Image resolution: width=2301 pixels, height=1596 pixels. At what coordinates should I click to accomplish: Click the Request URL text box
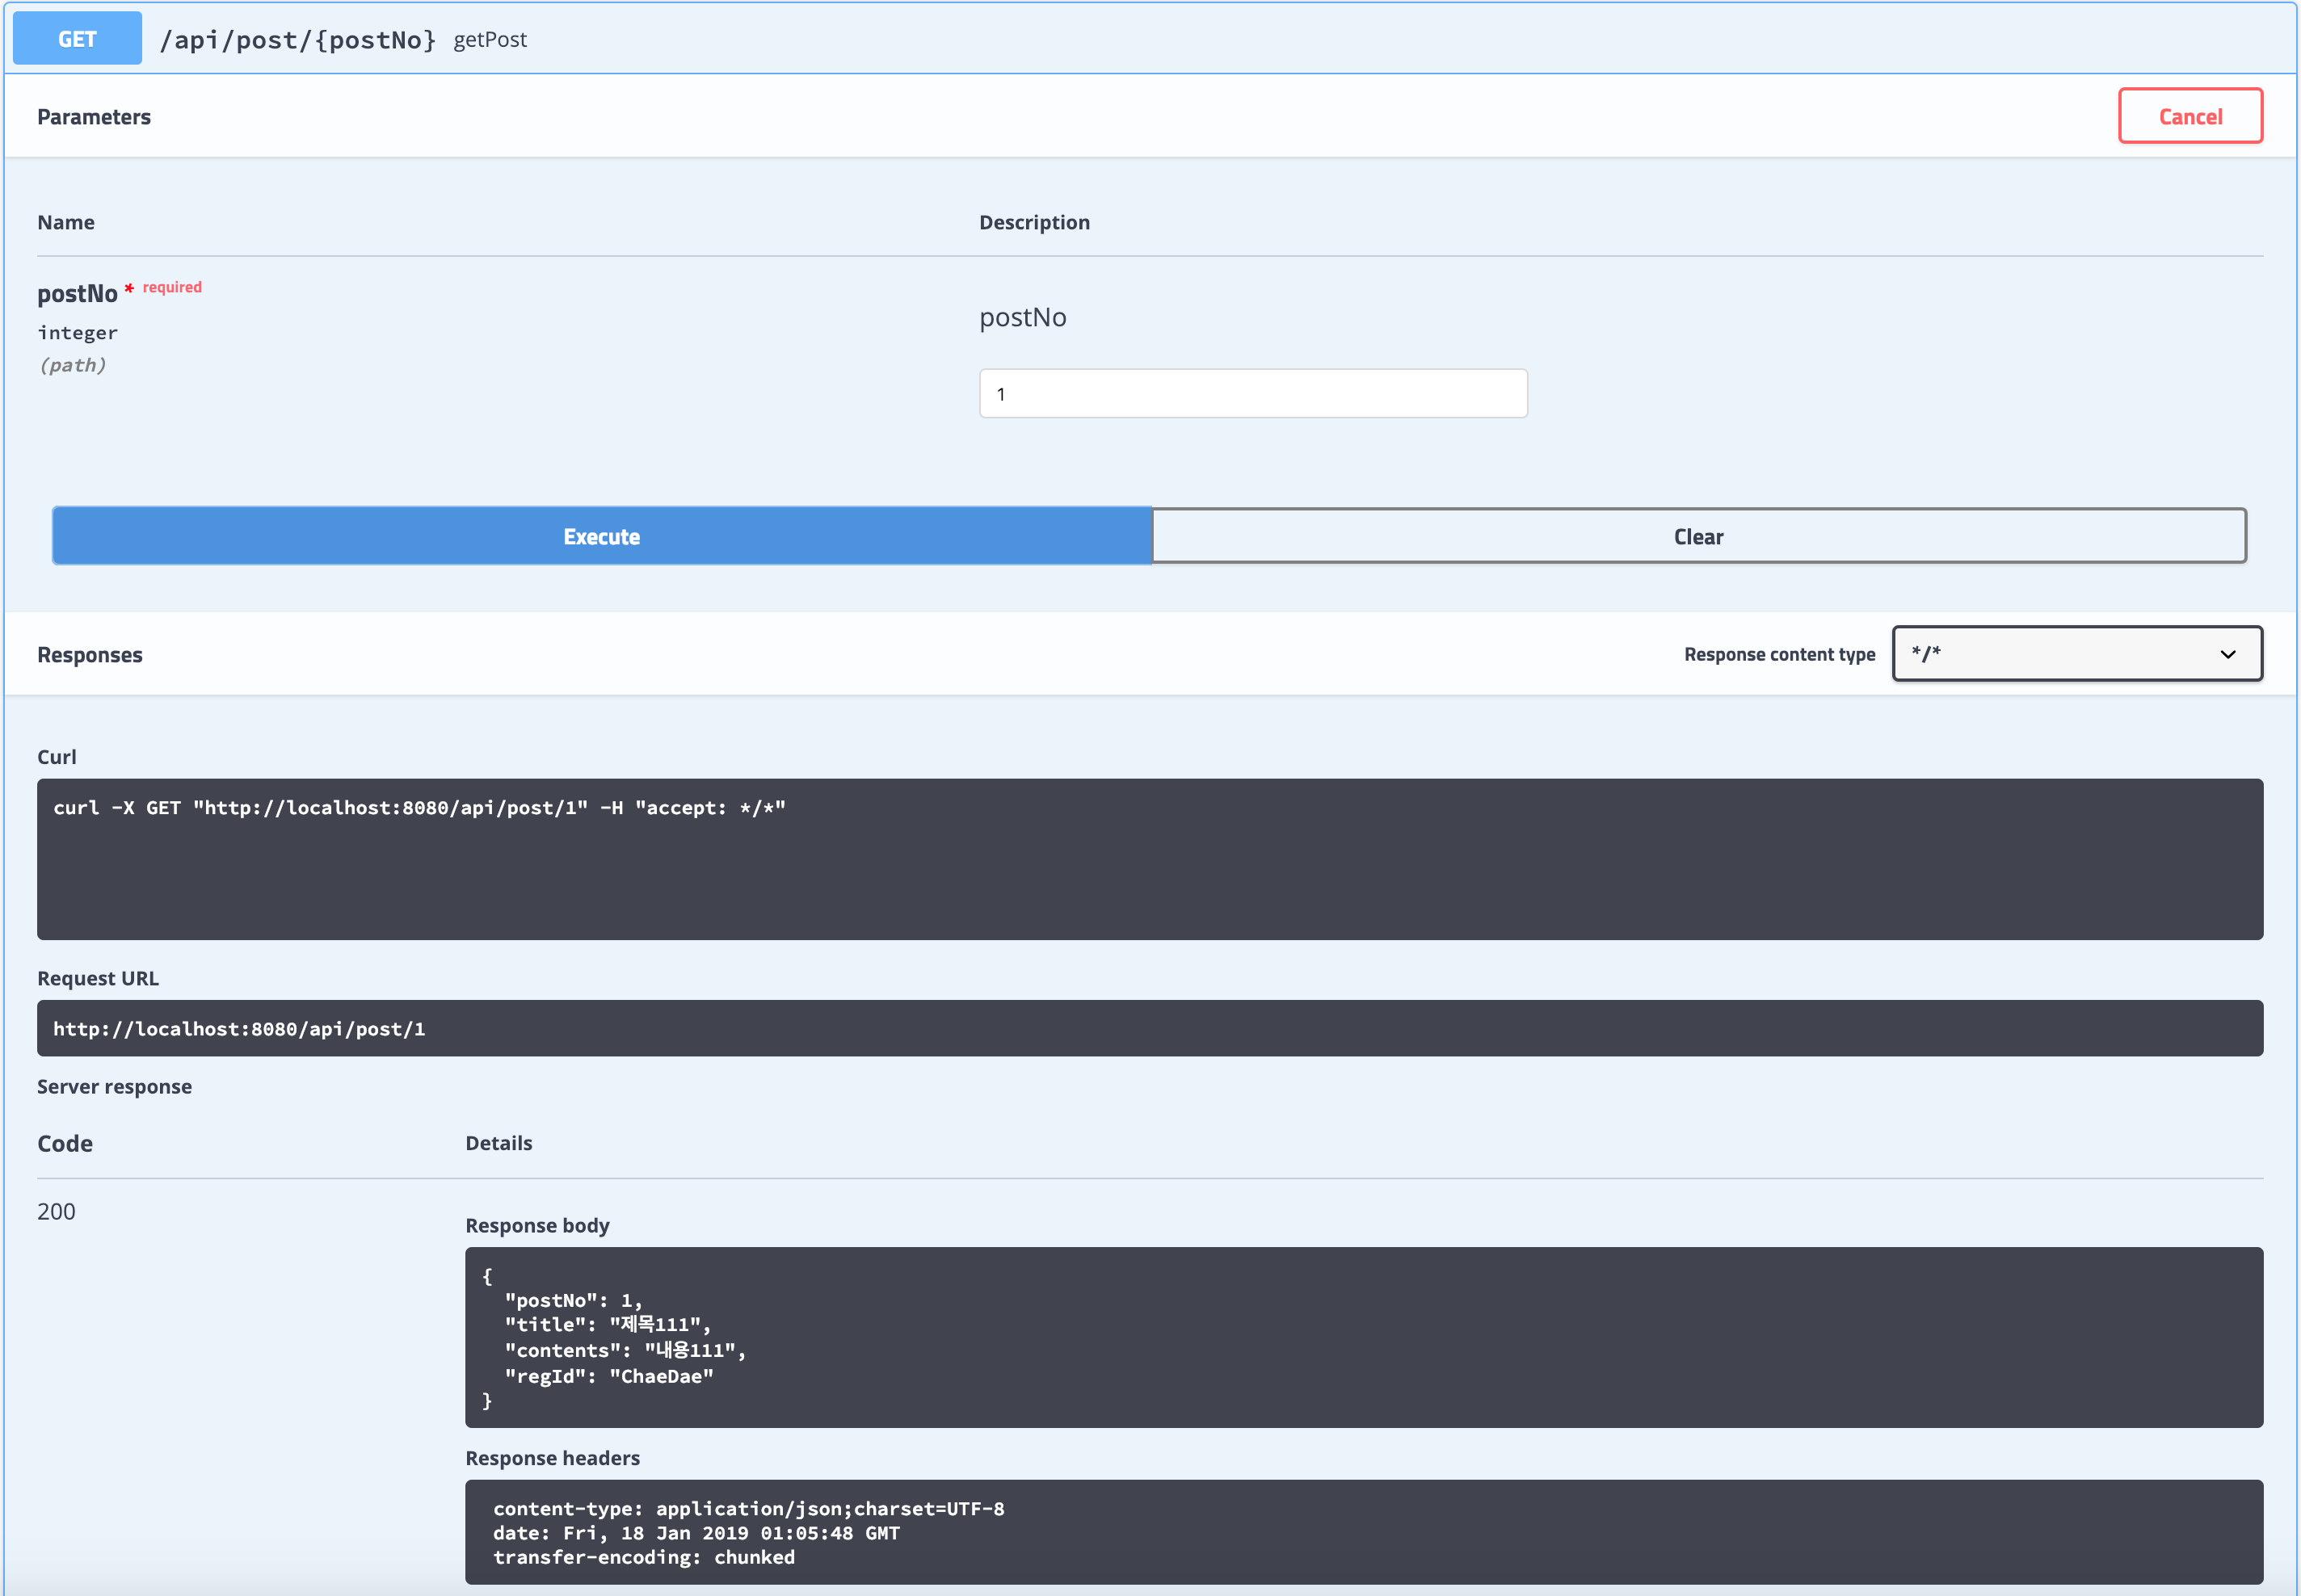point(1149,1028)
